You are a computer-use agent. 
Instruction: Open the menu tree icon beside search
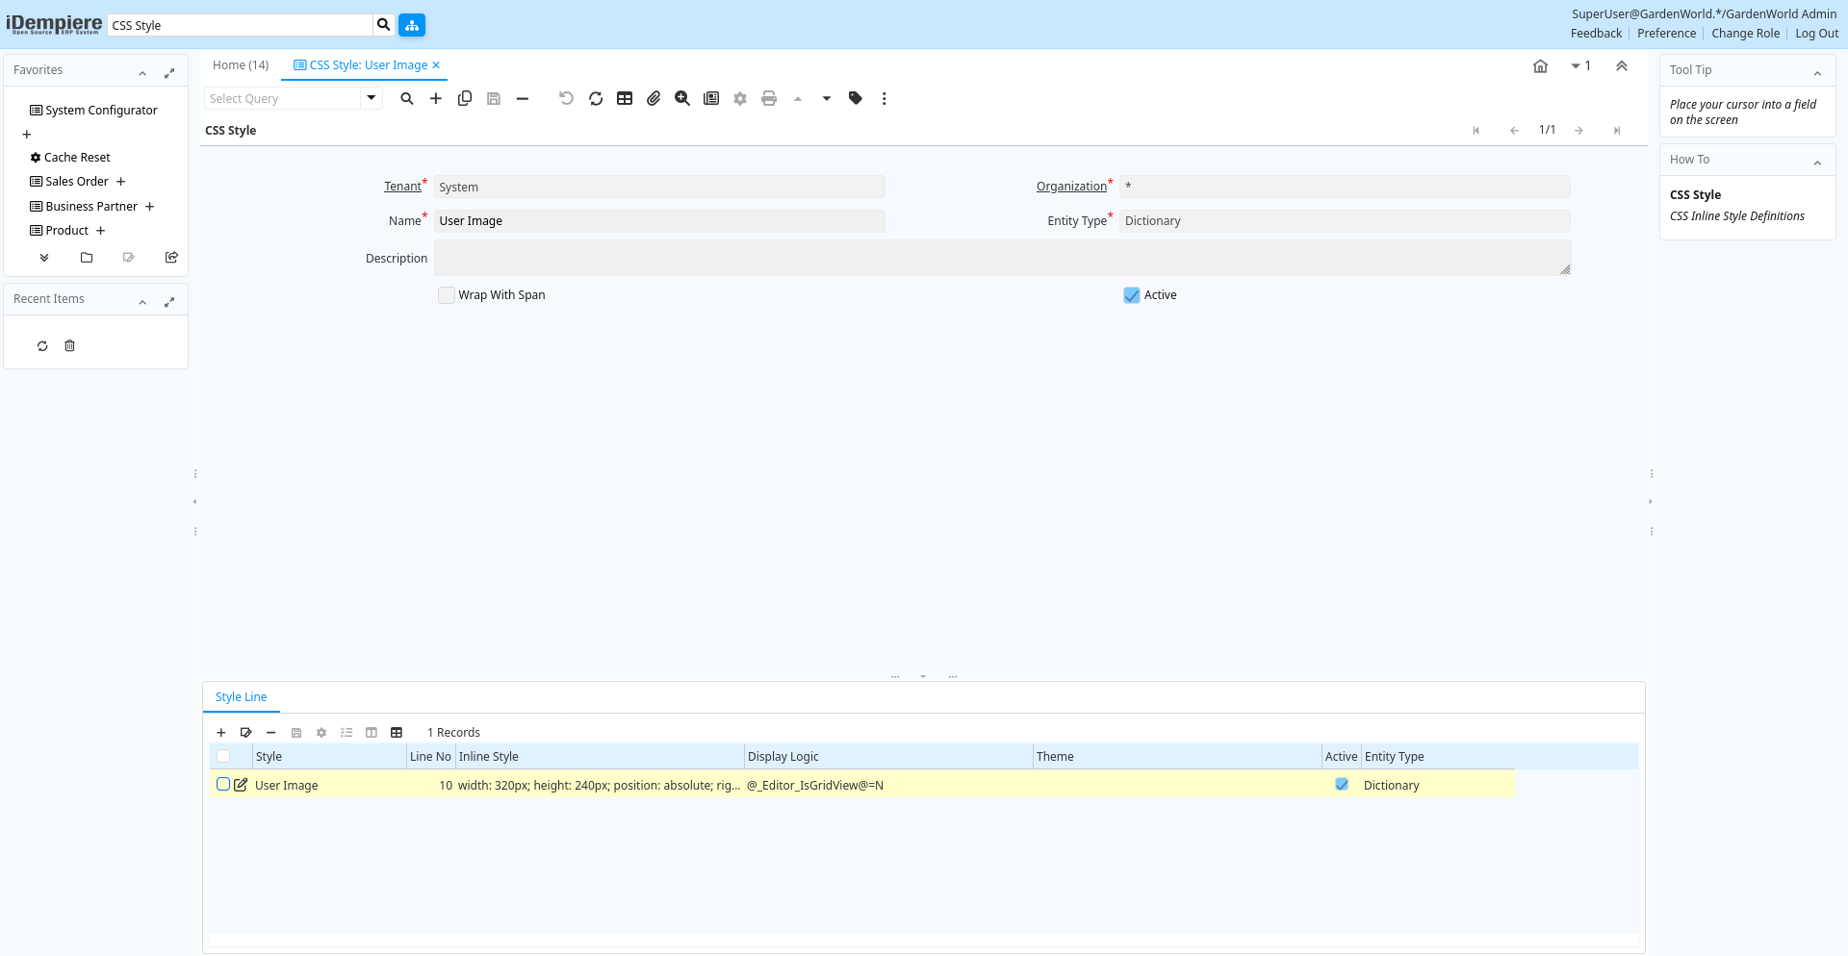(x=412, y=25)
